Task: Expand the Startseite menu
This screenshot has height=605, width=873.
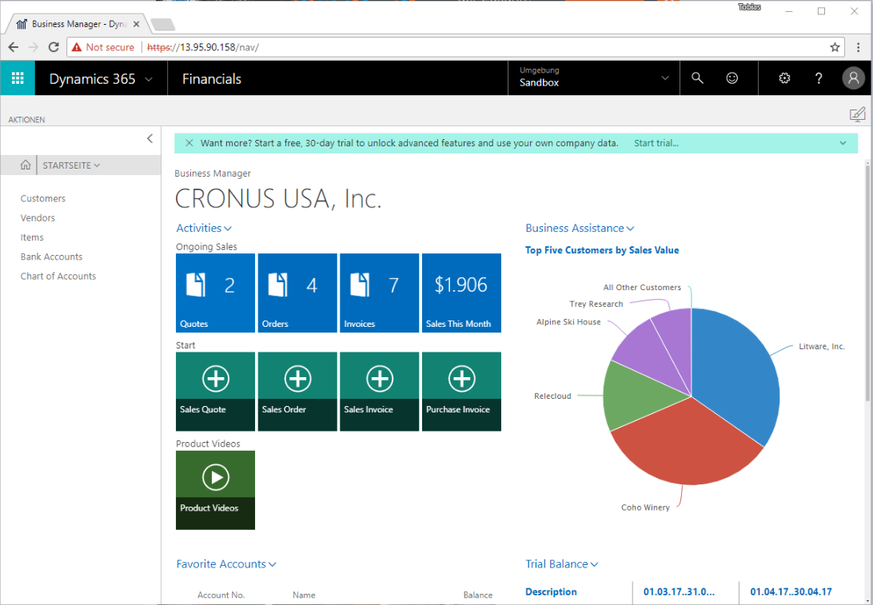Action: point(71,165)
